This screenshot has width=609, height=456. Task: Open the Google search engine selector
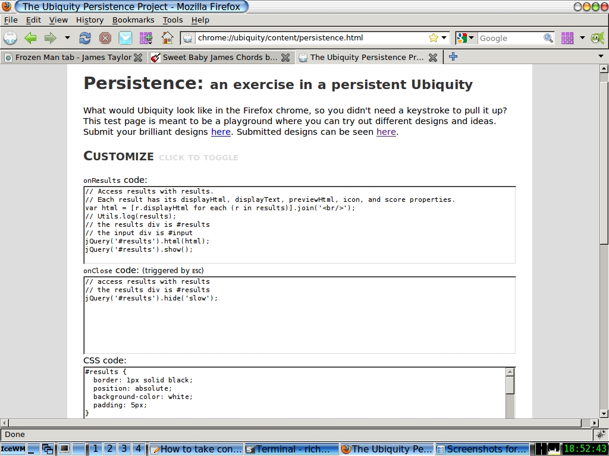pyautogui.click(x=466, y=38)
